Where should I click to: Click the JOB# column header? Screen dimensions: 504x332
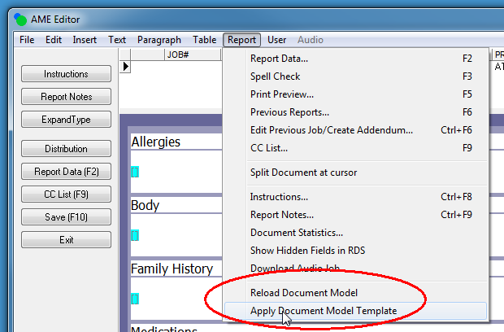(177, 55)
